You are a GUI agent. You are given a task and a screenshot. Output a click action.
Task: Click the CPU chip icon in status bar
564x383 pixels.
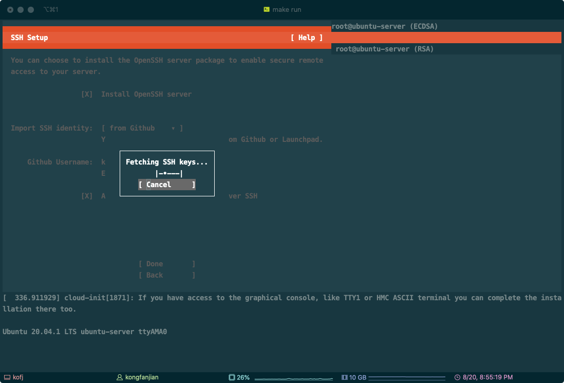[x=232, y=377]
